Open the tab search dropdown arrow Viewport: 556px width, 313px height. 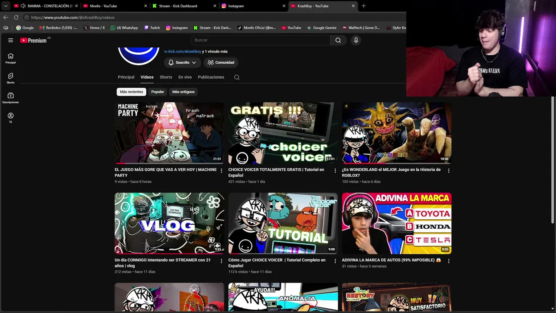click(6, 6)
